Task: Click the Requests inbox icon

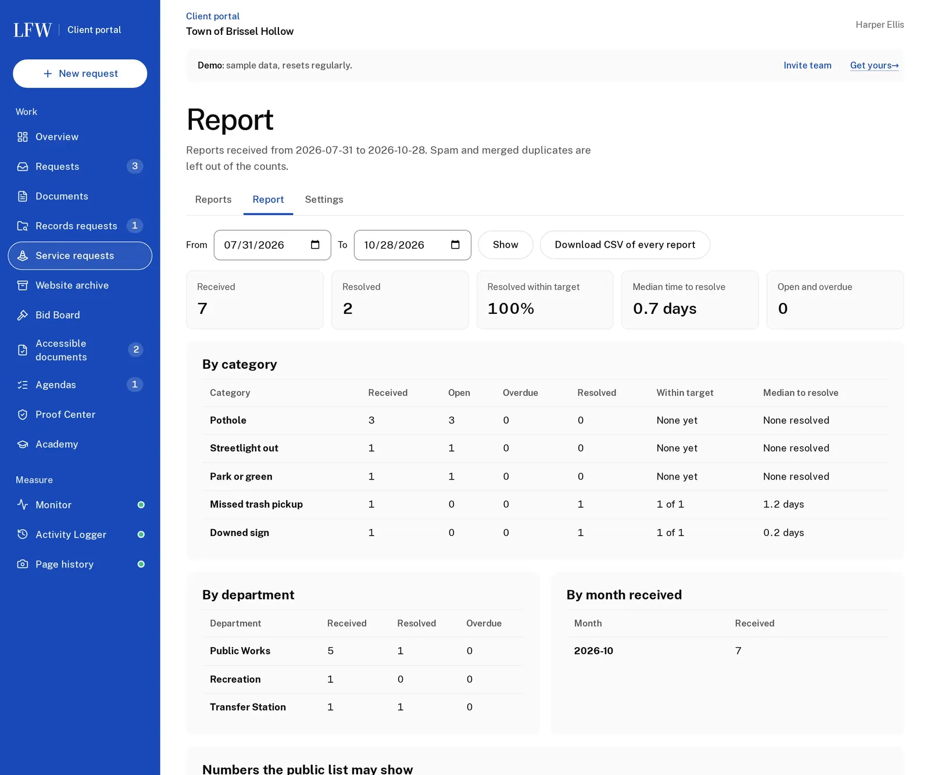Action: (x=23, y=166)
